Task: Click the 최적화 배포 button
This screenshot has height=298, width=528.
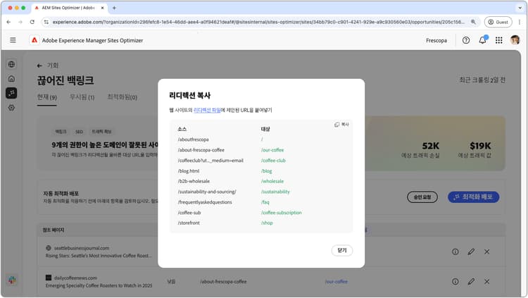Action: click(x=474, y=197)
